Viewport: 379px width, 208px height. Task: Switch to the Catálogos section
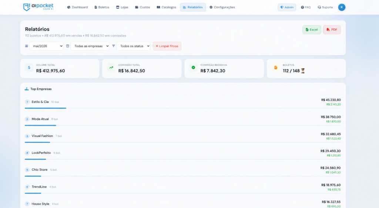point(166,7)
